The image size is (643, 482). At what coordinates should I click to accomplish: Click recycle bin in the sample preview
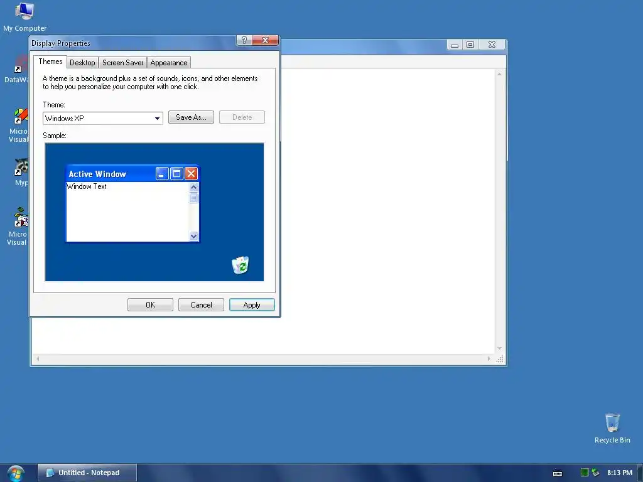pyautogui.click(x=240, y=265)
